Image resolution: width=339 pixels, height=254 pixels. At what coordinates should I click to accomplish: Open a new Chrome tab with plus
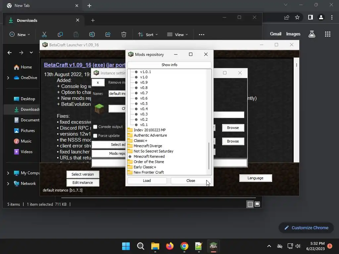click(x=89, y=6)
